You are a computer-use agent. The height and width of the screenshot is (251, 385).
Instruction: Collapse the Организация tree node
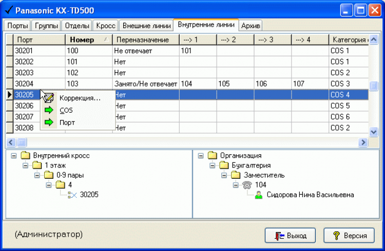coord(201,156)
